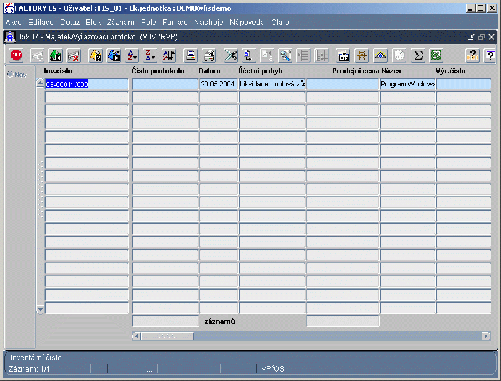Click the Datum cell 20.05.2004

click(219, 84)
